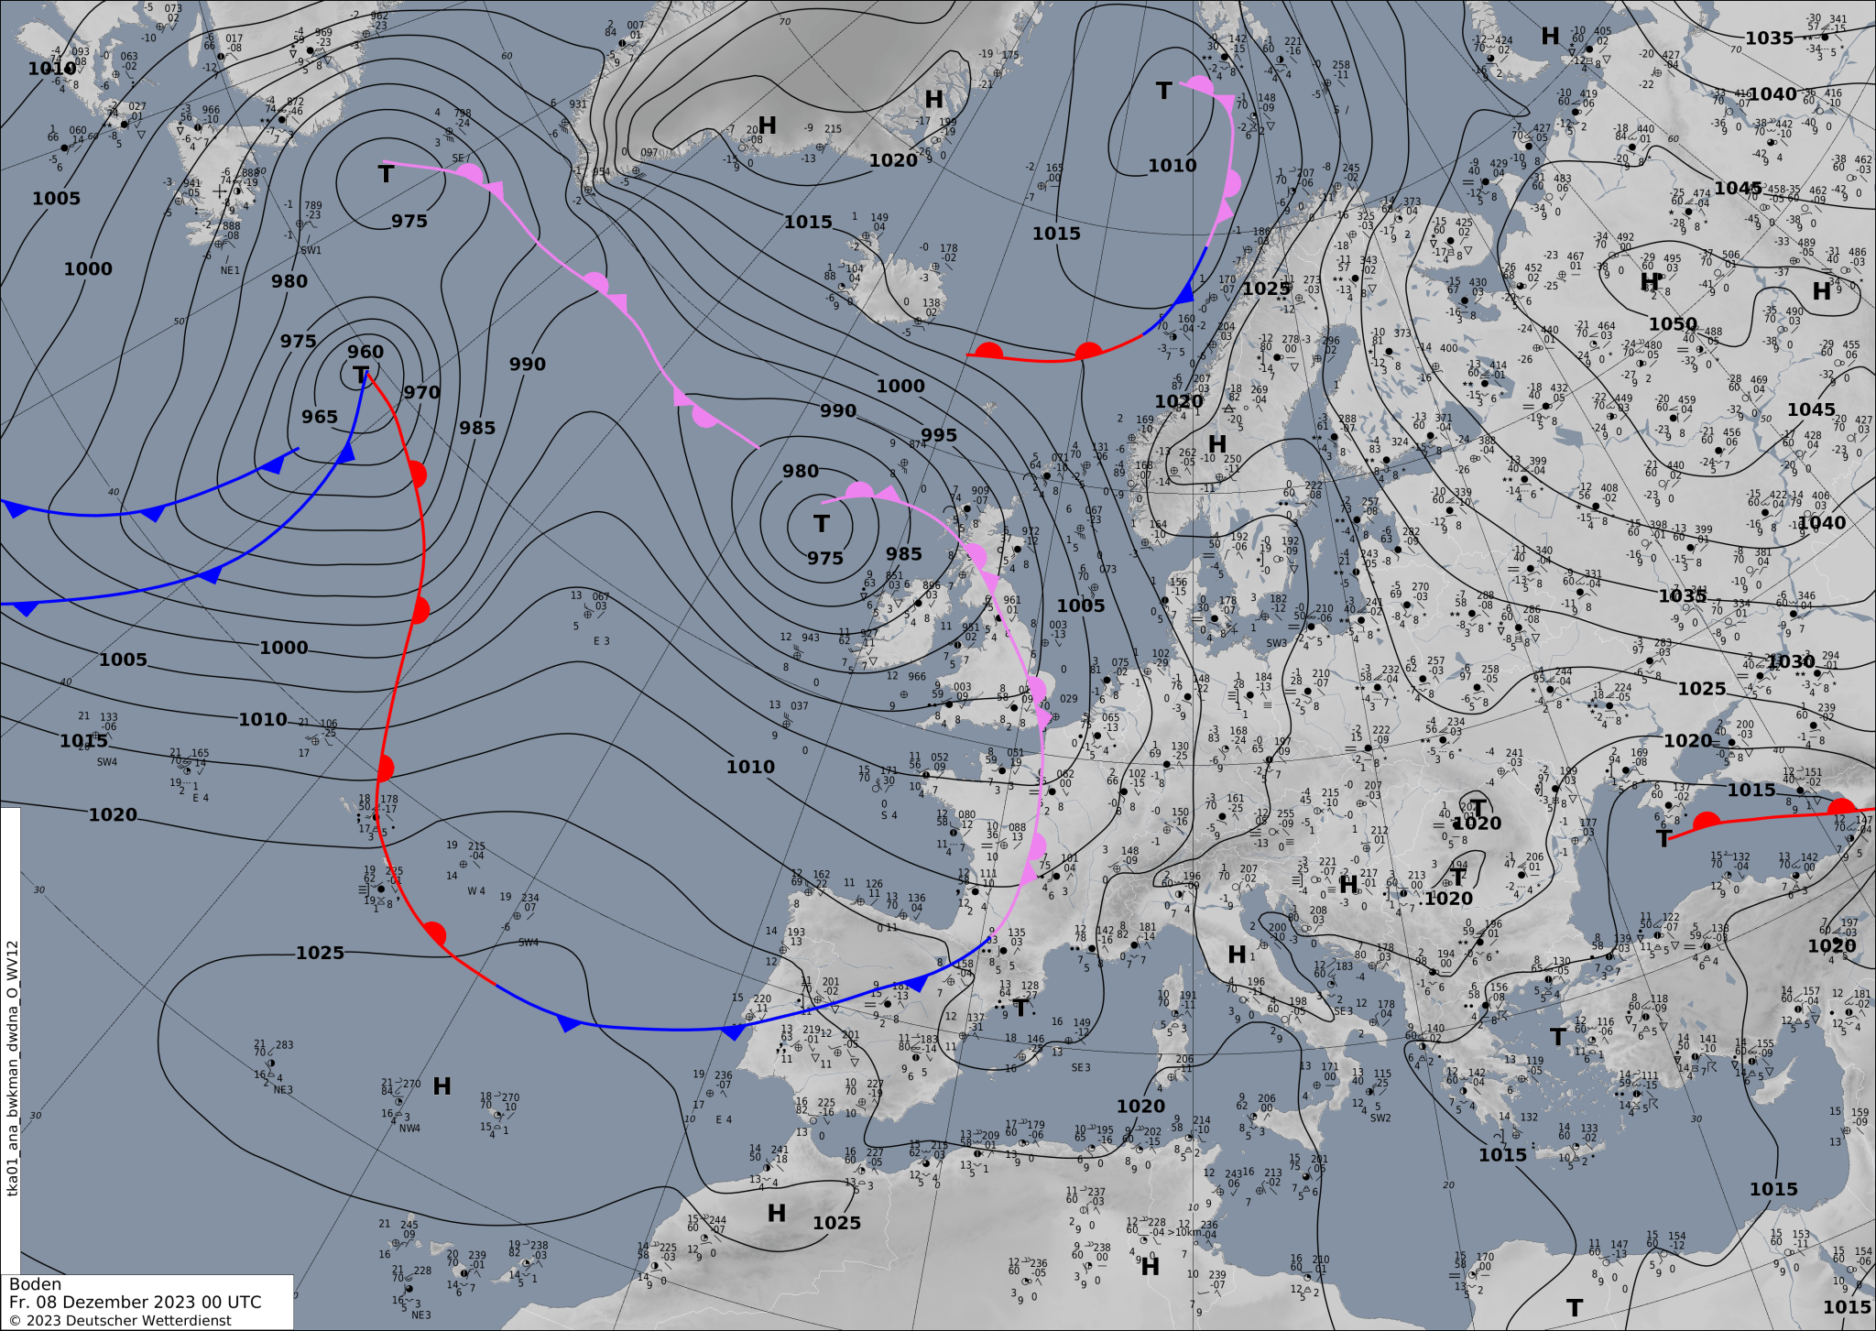This screenshot has width=1876, height=1331.
Task: Select the T low marker west of Ireland
Action: 822,524
